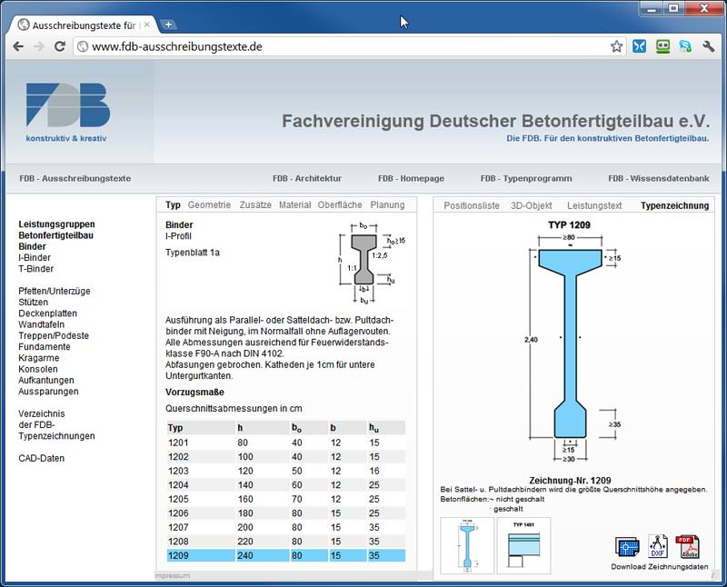727x587 pixels.
Task: Download the Adobe PDF drawing
Action: tap(688, 547)
